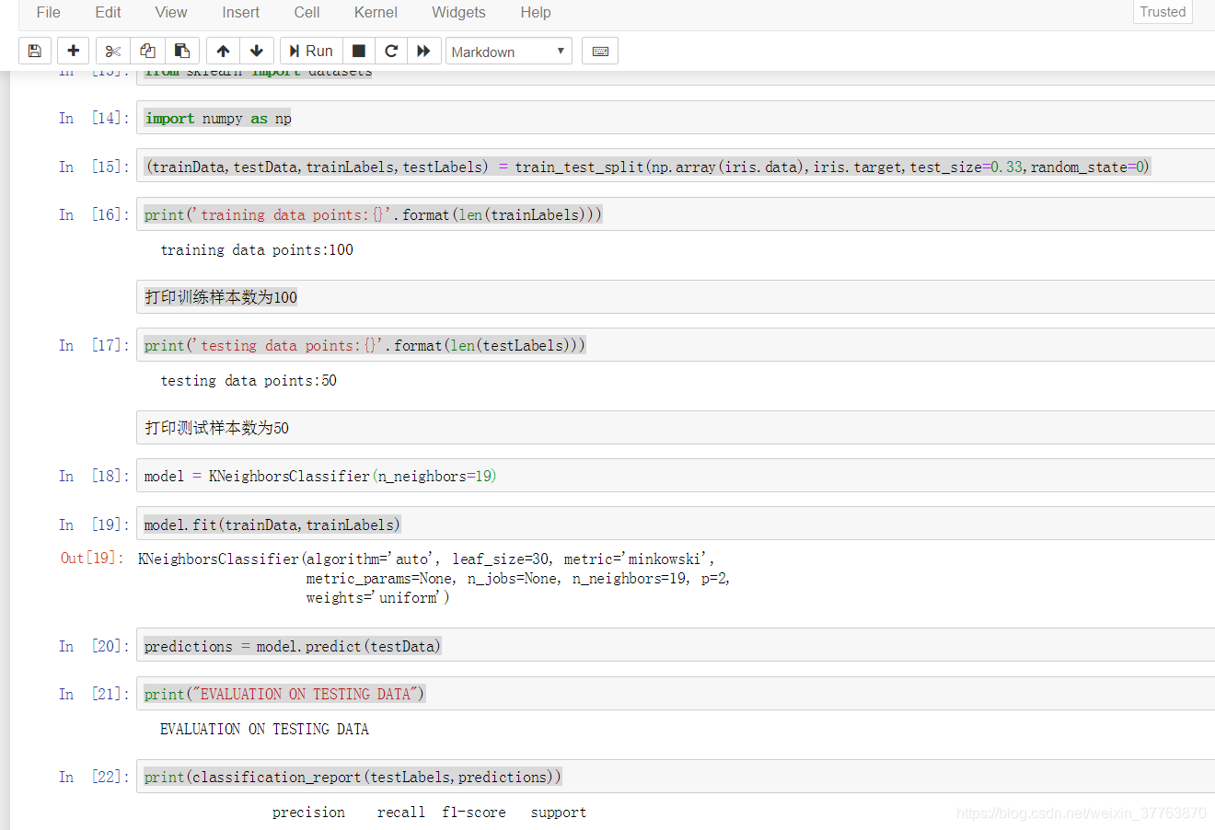Open the Help menu
This screenshot has width=1215, height=830.
536,12
